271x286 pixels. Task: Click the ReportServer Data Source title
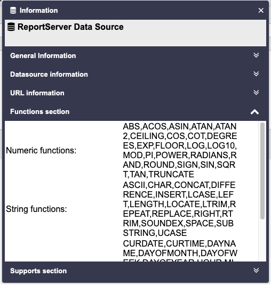70,27
